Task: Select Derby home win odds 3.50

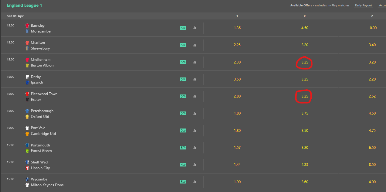Action: [x=237, y=79]
